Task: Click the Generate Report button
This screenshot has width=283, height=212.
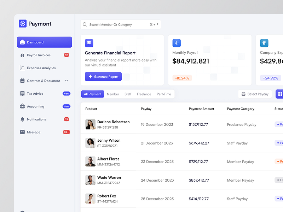Action: (x=103, y=76)
